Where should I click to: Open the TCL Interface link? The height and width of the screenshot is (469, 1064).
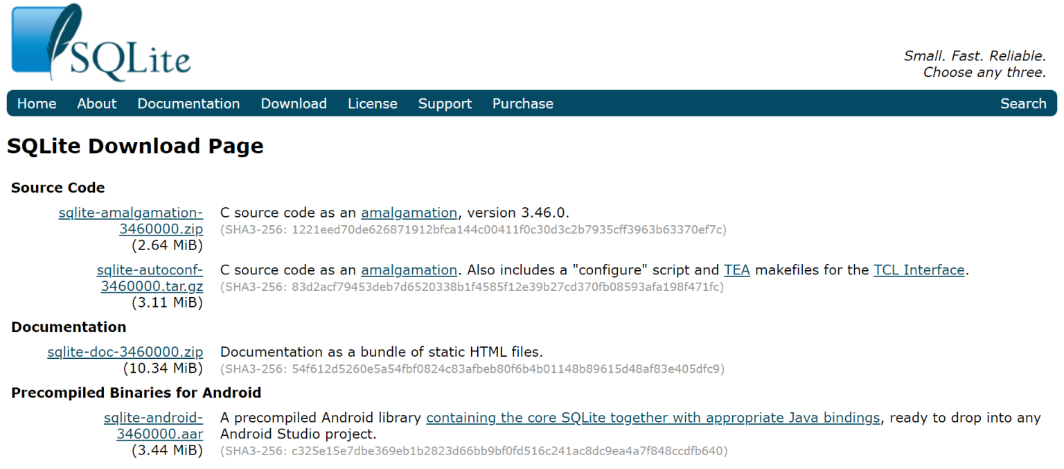919,269
